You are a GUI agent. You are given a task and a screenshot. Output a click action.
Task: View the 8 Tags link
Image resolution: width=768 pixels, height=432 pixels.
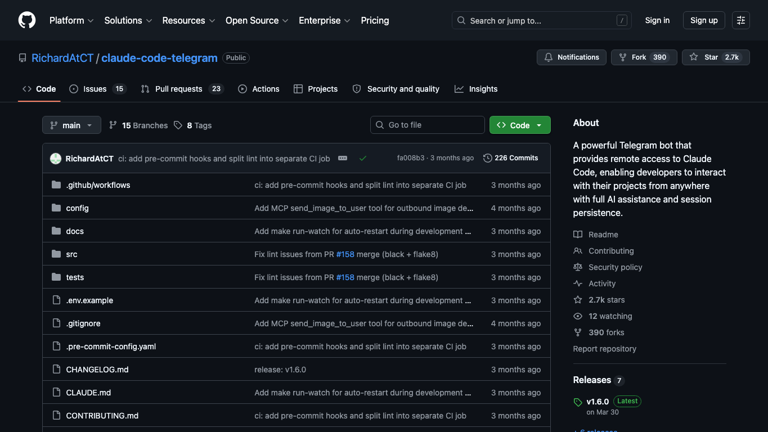point(193,125)
